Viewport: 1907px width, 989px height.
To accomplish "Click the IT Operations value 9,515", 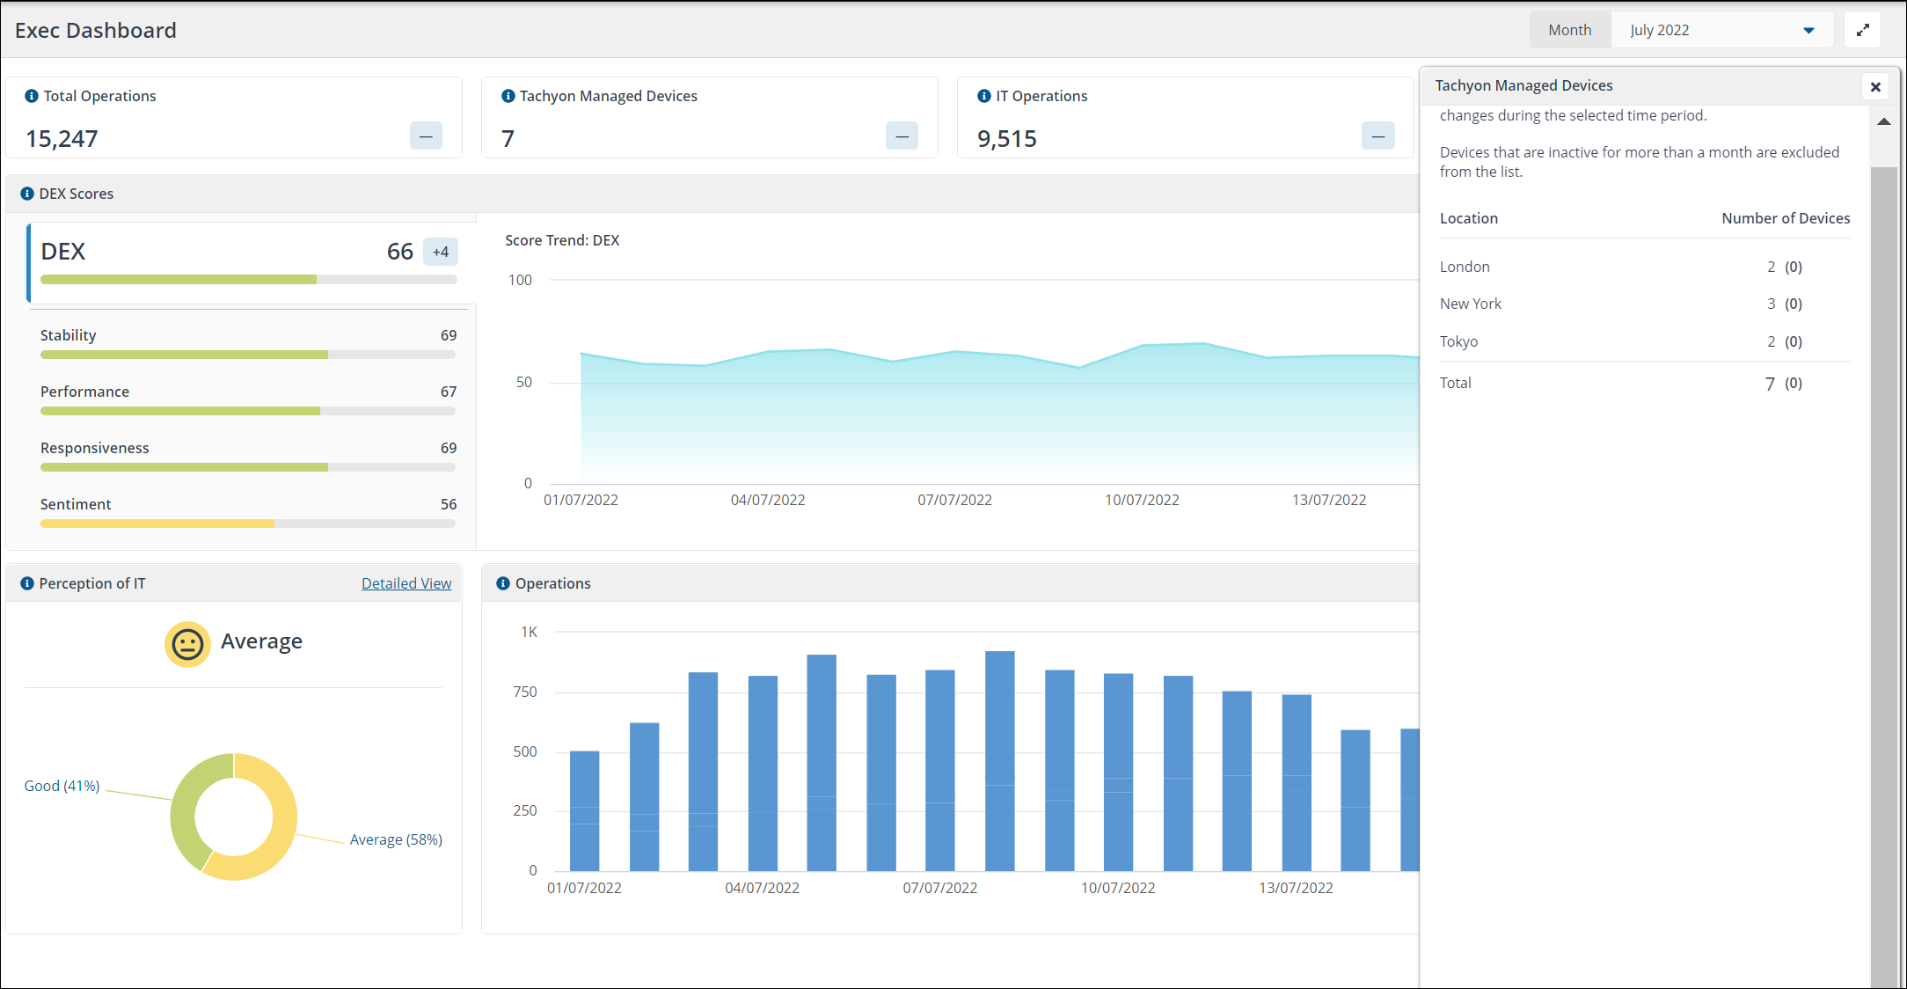I will [x=1007, y=138].
